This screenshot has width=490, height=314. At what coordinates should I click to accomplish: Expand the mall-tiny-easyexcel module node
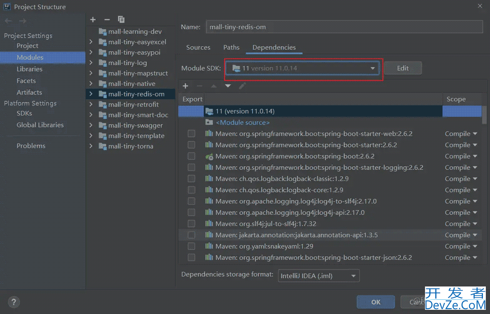[91, 42]
